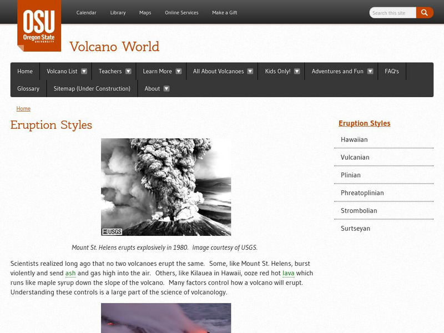
Task: Open the FAQ's menu item
Action: click(391, 71)
